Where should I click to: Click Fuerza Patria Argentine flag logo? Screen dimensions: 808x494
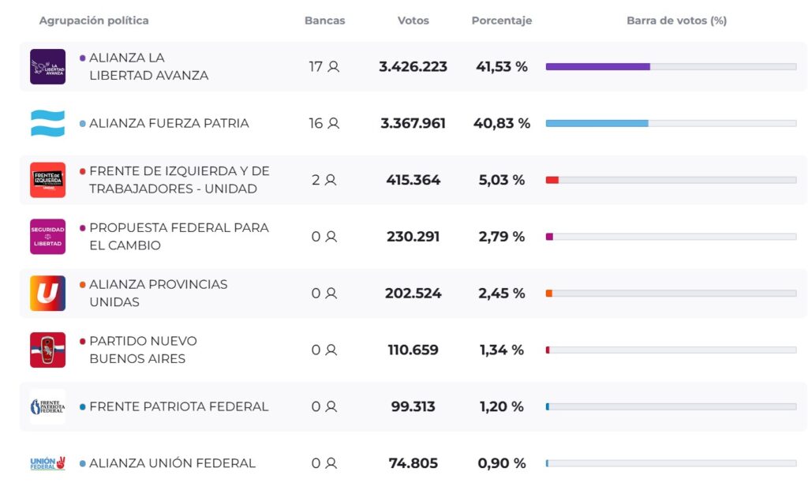(x=47, y=123)
